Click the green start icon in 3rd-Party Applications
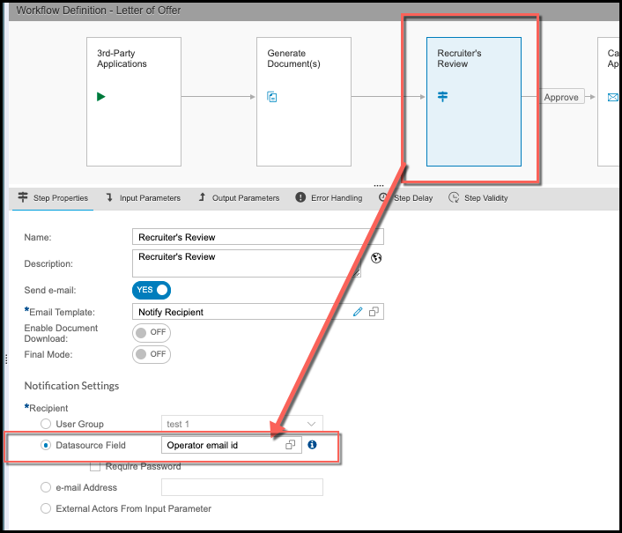Viewport: 622px width, 533px height. point(101,97)
